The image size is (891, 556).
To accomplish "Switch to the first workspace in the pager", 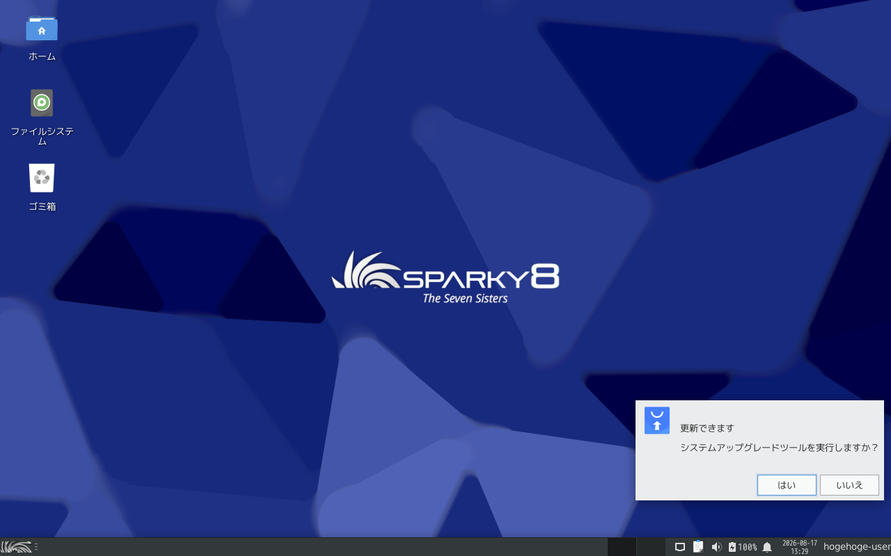I will 622,547.
